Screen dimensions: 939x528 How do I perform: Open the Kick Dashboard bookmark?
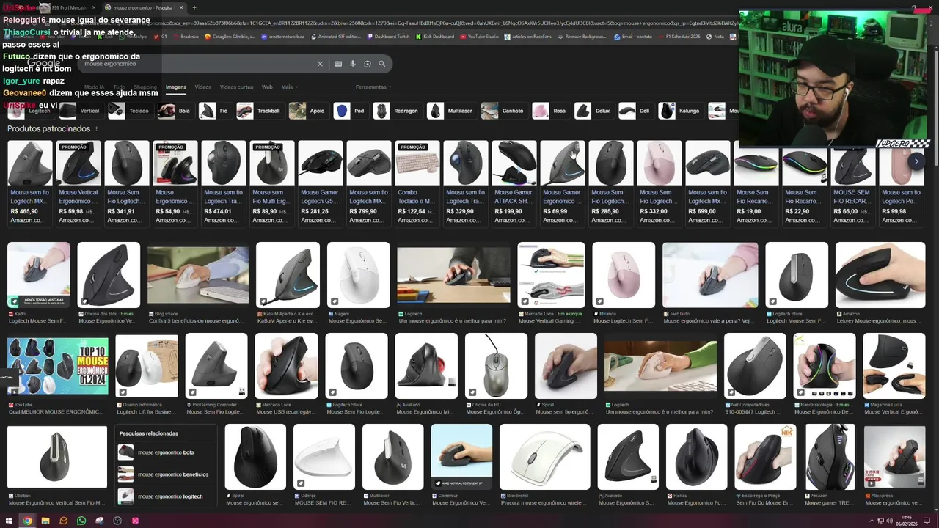tap(435, 37)
